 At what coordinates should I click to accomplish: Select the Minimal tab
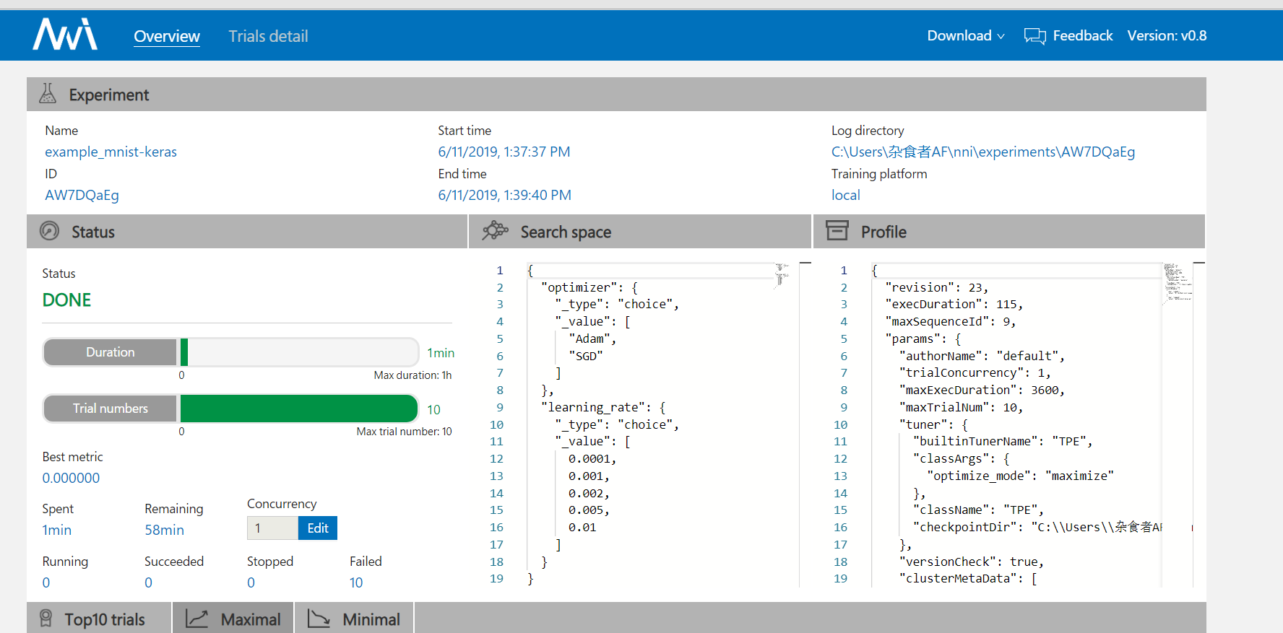pyautogui.click(x=354, y=619)
